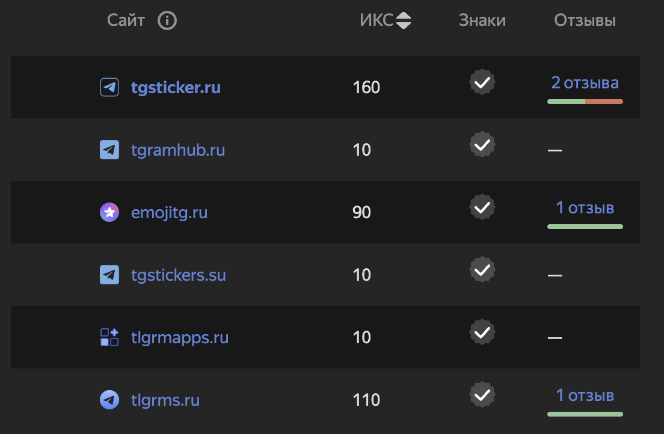The width and height of the screenshot is (664, 434).
Task: Click the checkmark badge for emojitg.ru
Action: point(482,207)
